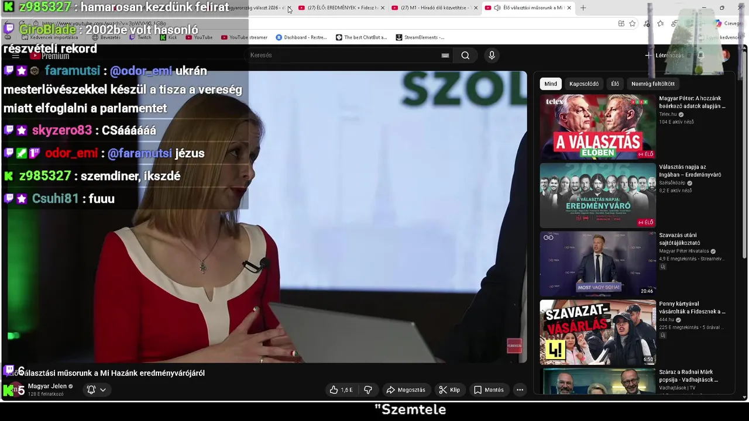The height and width of the screenshot is (421, 749).
Task: Open the Kick bookmark
Action: point(169,37)
